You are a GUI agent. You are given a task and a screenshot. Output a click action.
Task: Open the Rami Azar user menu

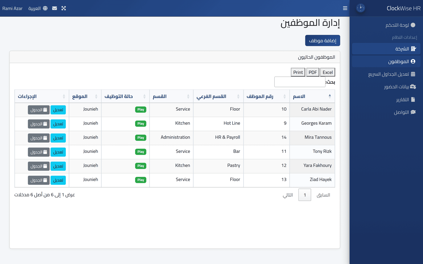[x=12, y=8]
